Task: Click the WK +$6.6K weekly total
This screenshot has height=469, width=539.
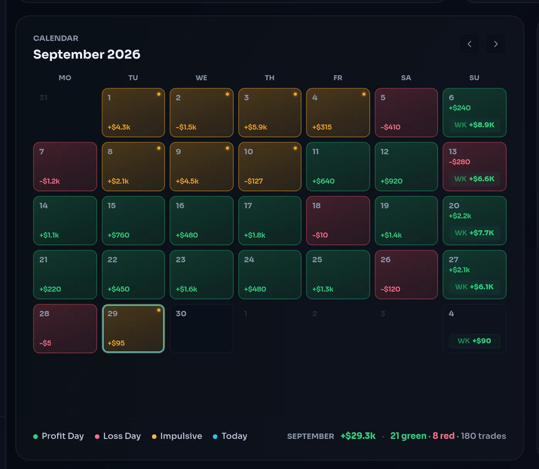Action: tap(475, 179)
